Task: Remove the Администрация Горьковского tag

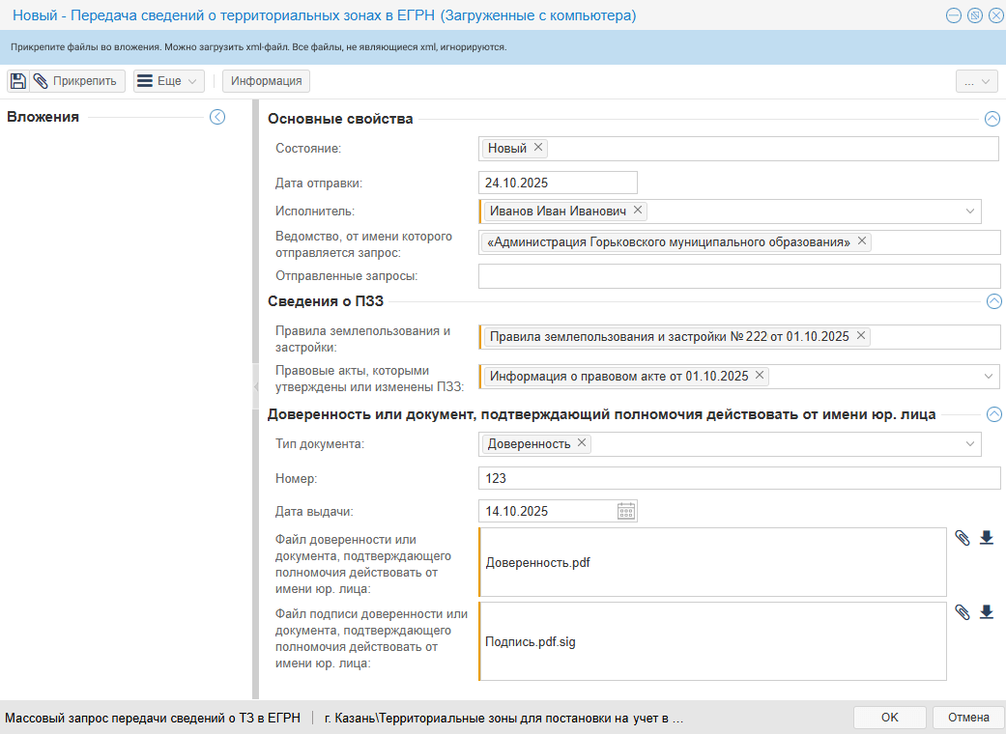Action: click(862, 241)
